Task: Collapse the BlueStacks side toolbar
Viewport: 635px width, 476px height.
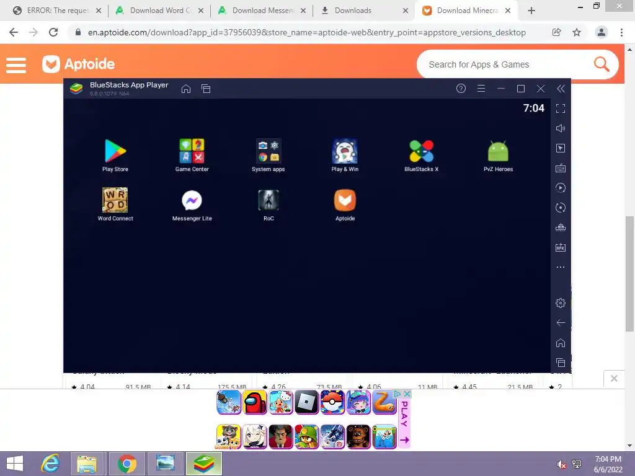Action: pyautogui.click(x=561, y=89)
